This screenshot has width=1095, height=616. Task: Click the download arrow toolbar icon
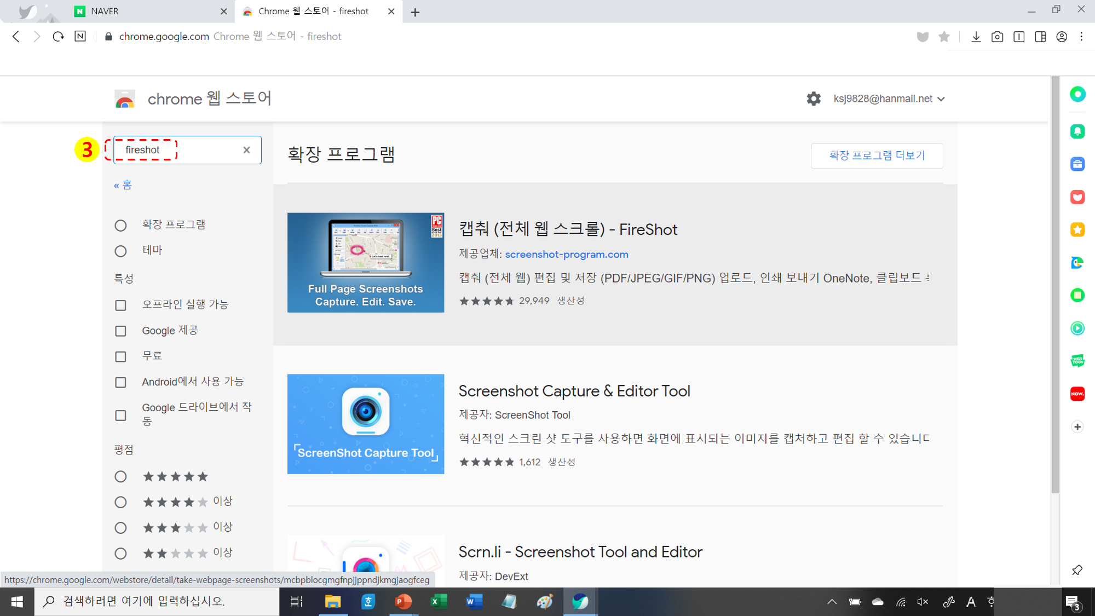[976, 37]
